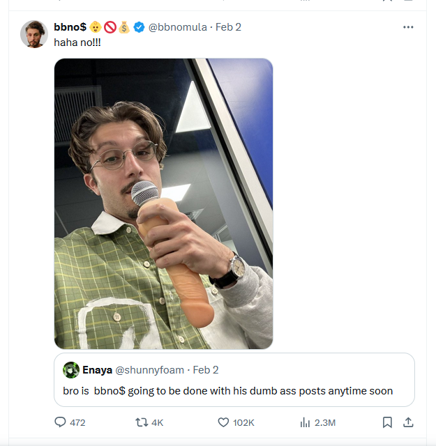
Task: Click the 4K repost count
Action: (157, 422)
